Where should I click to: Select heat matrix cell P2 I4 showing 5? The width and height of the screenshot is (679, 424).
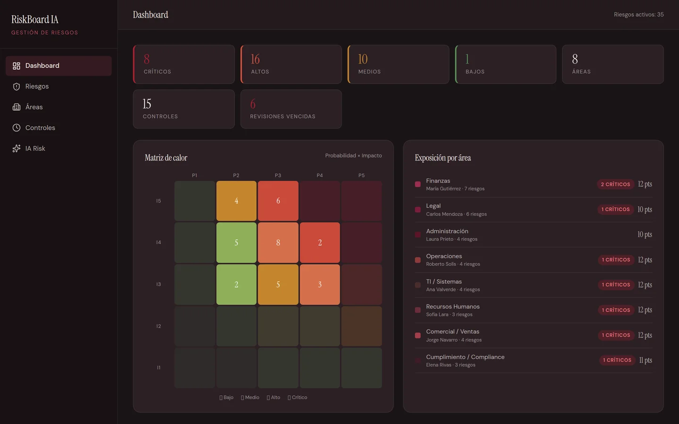[236, 243]
